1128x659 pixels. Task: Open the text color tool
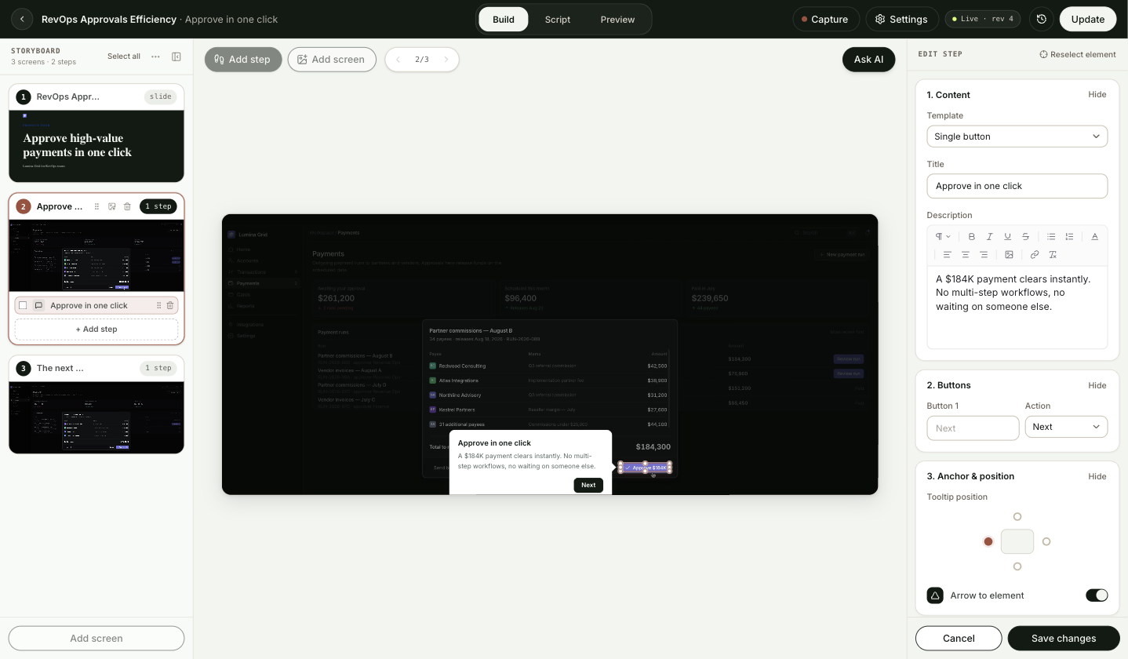click(1094, 236)
